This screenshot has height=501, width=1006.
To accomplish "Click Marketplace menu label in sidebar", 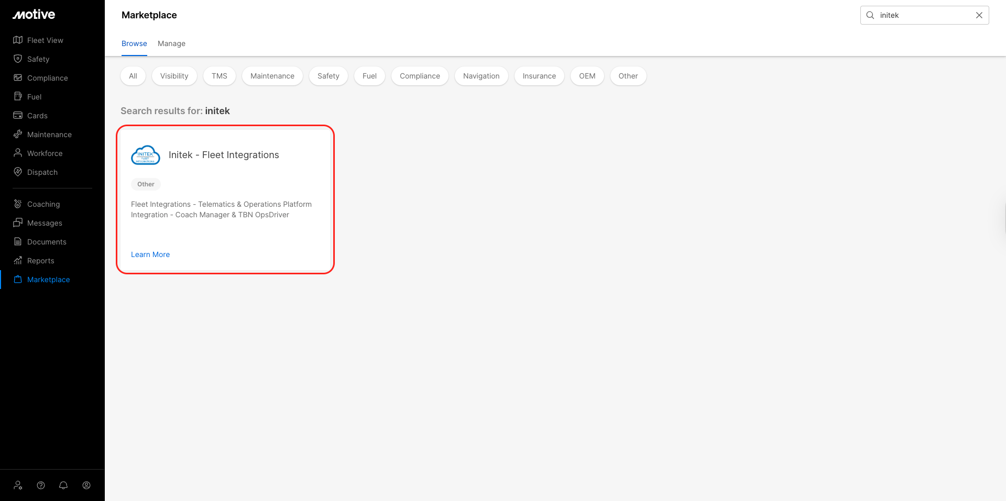I will (48, 280).
